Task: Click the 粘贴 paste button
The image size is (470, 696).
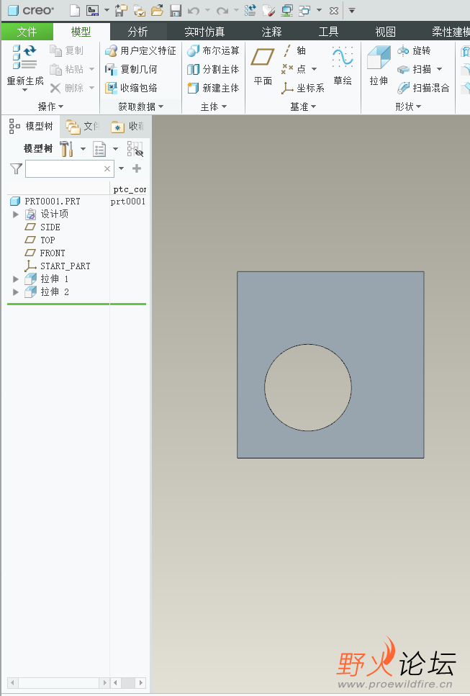Action: [66, 69]
